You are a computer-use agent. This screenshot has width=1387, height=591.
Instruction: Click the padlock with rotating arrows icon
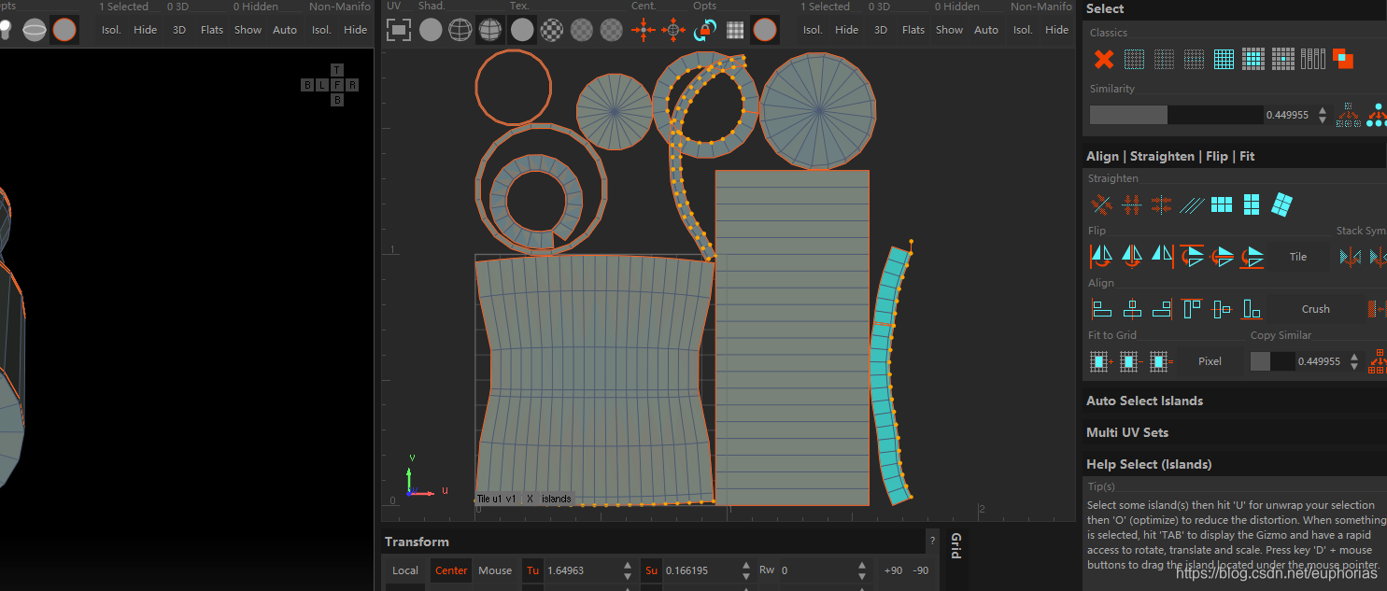pos(705,30)
